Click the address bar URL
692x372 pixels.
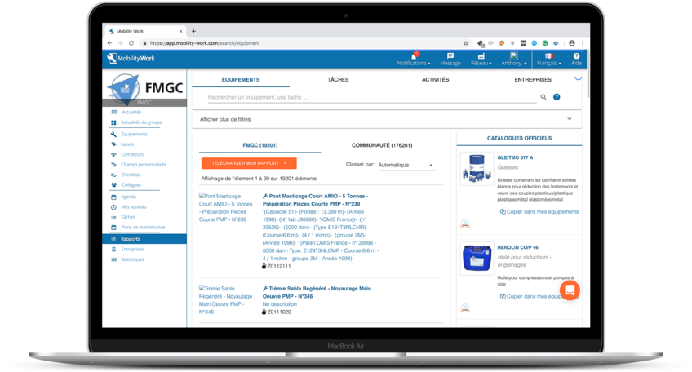[205, 43]
